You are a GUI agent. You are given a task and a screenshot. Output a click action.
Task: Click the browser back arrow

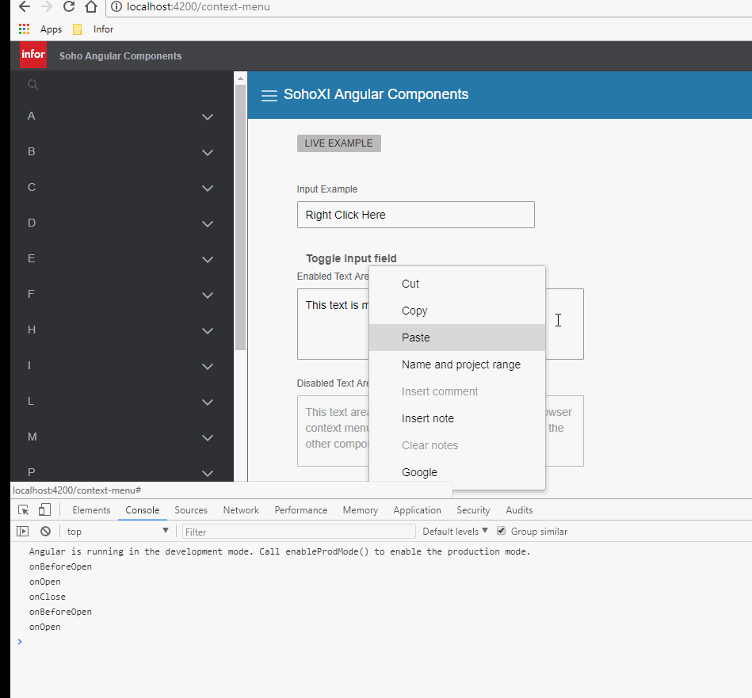click(24, 6)
